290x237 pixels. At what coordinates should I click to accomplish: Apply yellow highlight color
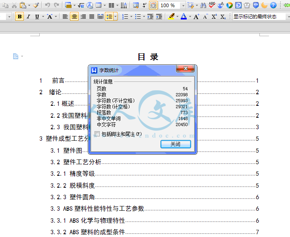(x=172, y=16)
